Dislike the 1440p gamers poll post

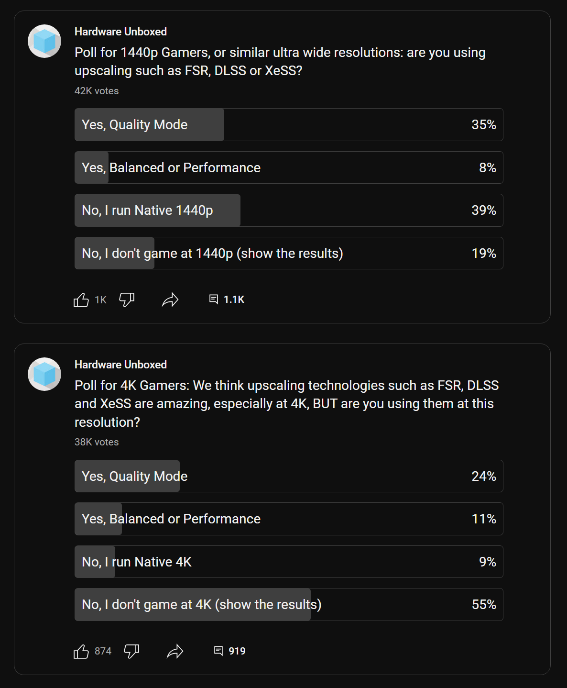coord(127,300)
